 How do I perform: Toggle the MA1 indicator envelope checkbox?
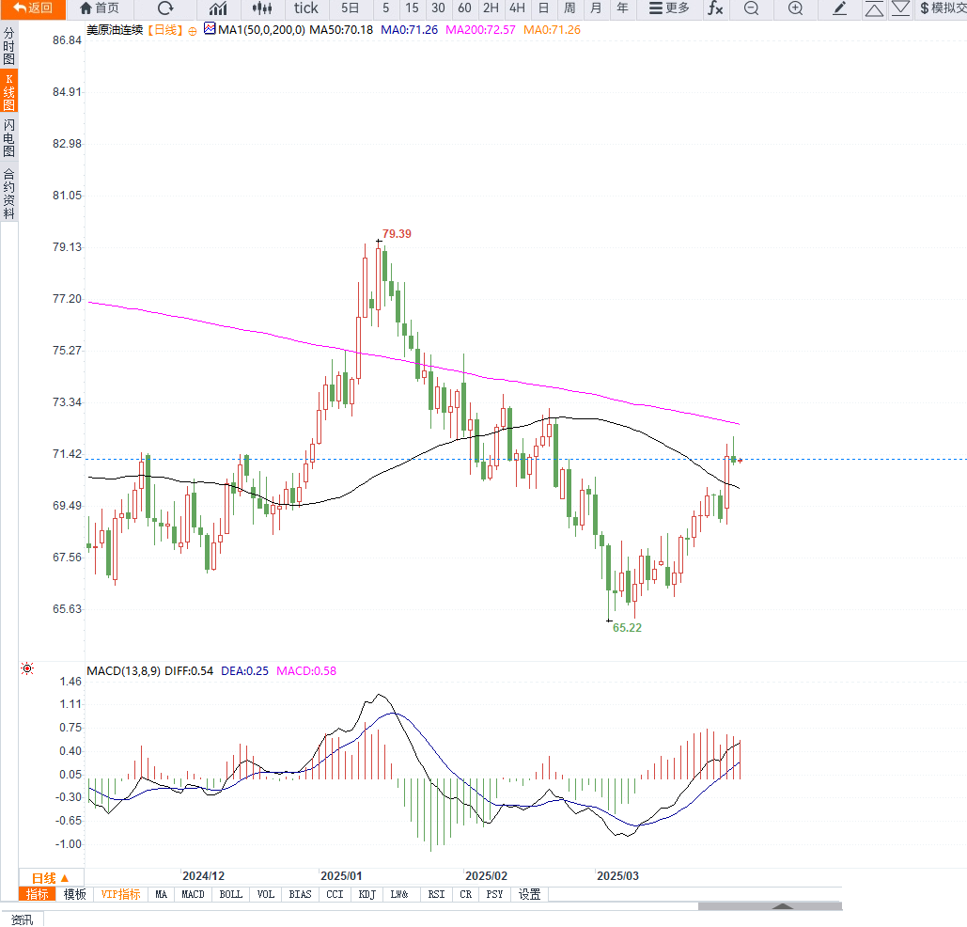[210, 30]
